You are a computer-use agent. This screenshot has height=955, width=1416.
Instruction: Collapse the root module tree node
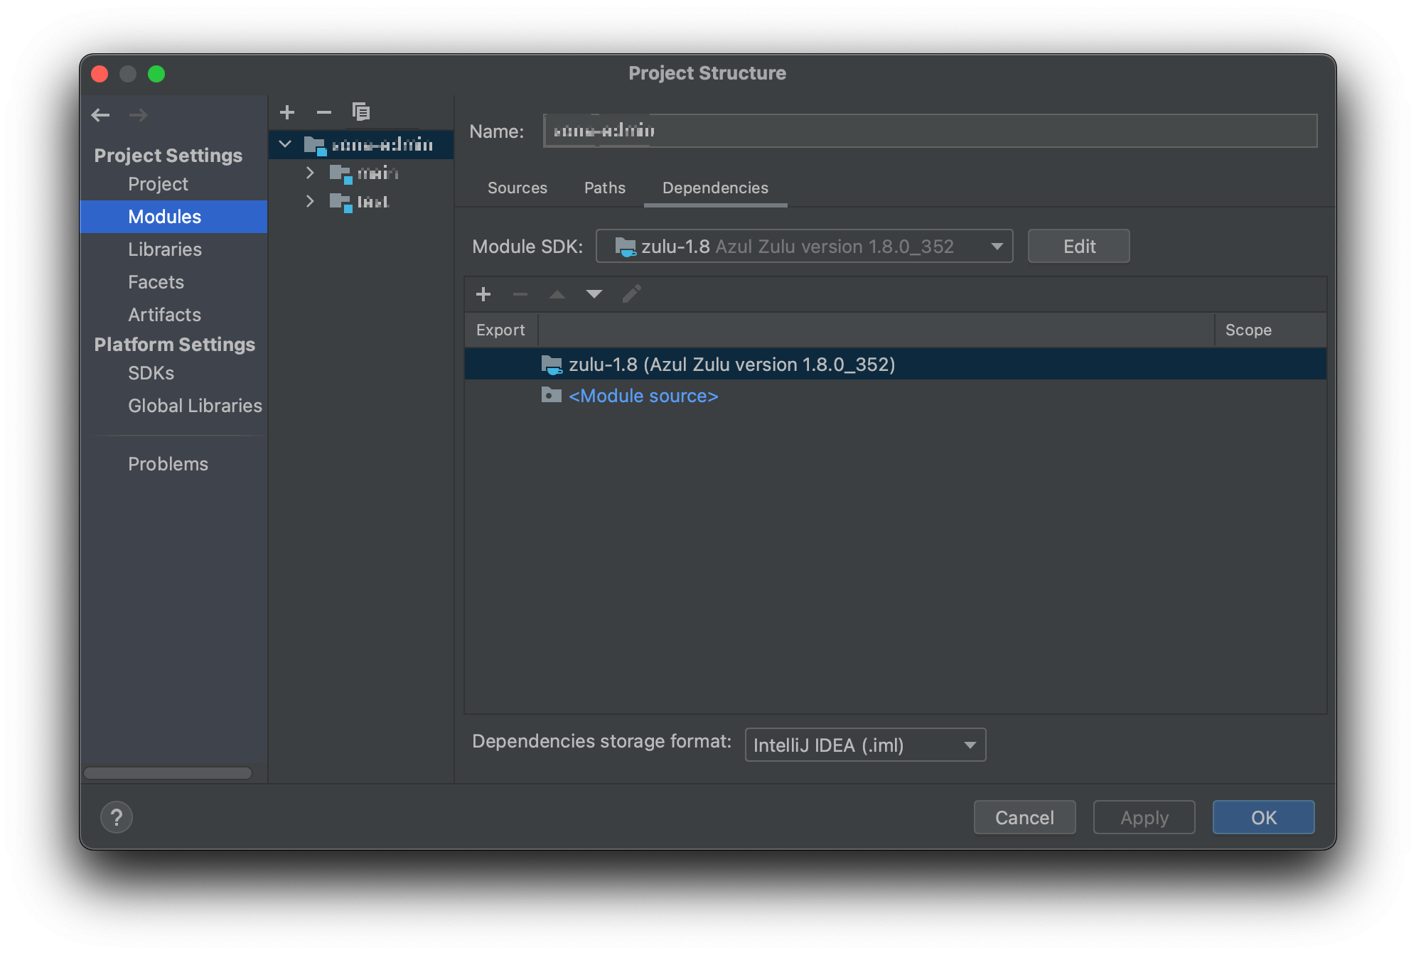tap(285, 144)
